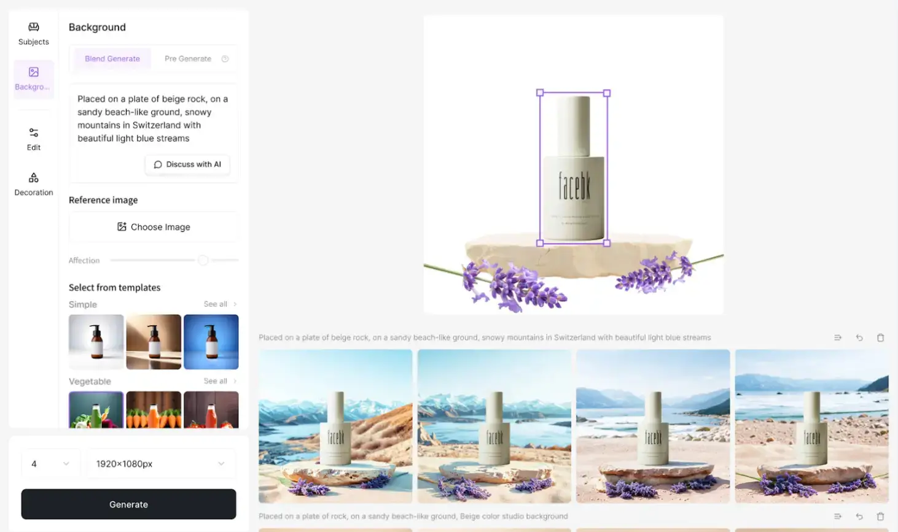
Task: Click Choose Image for reference
Action: [x=154, y=227]
